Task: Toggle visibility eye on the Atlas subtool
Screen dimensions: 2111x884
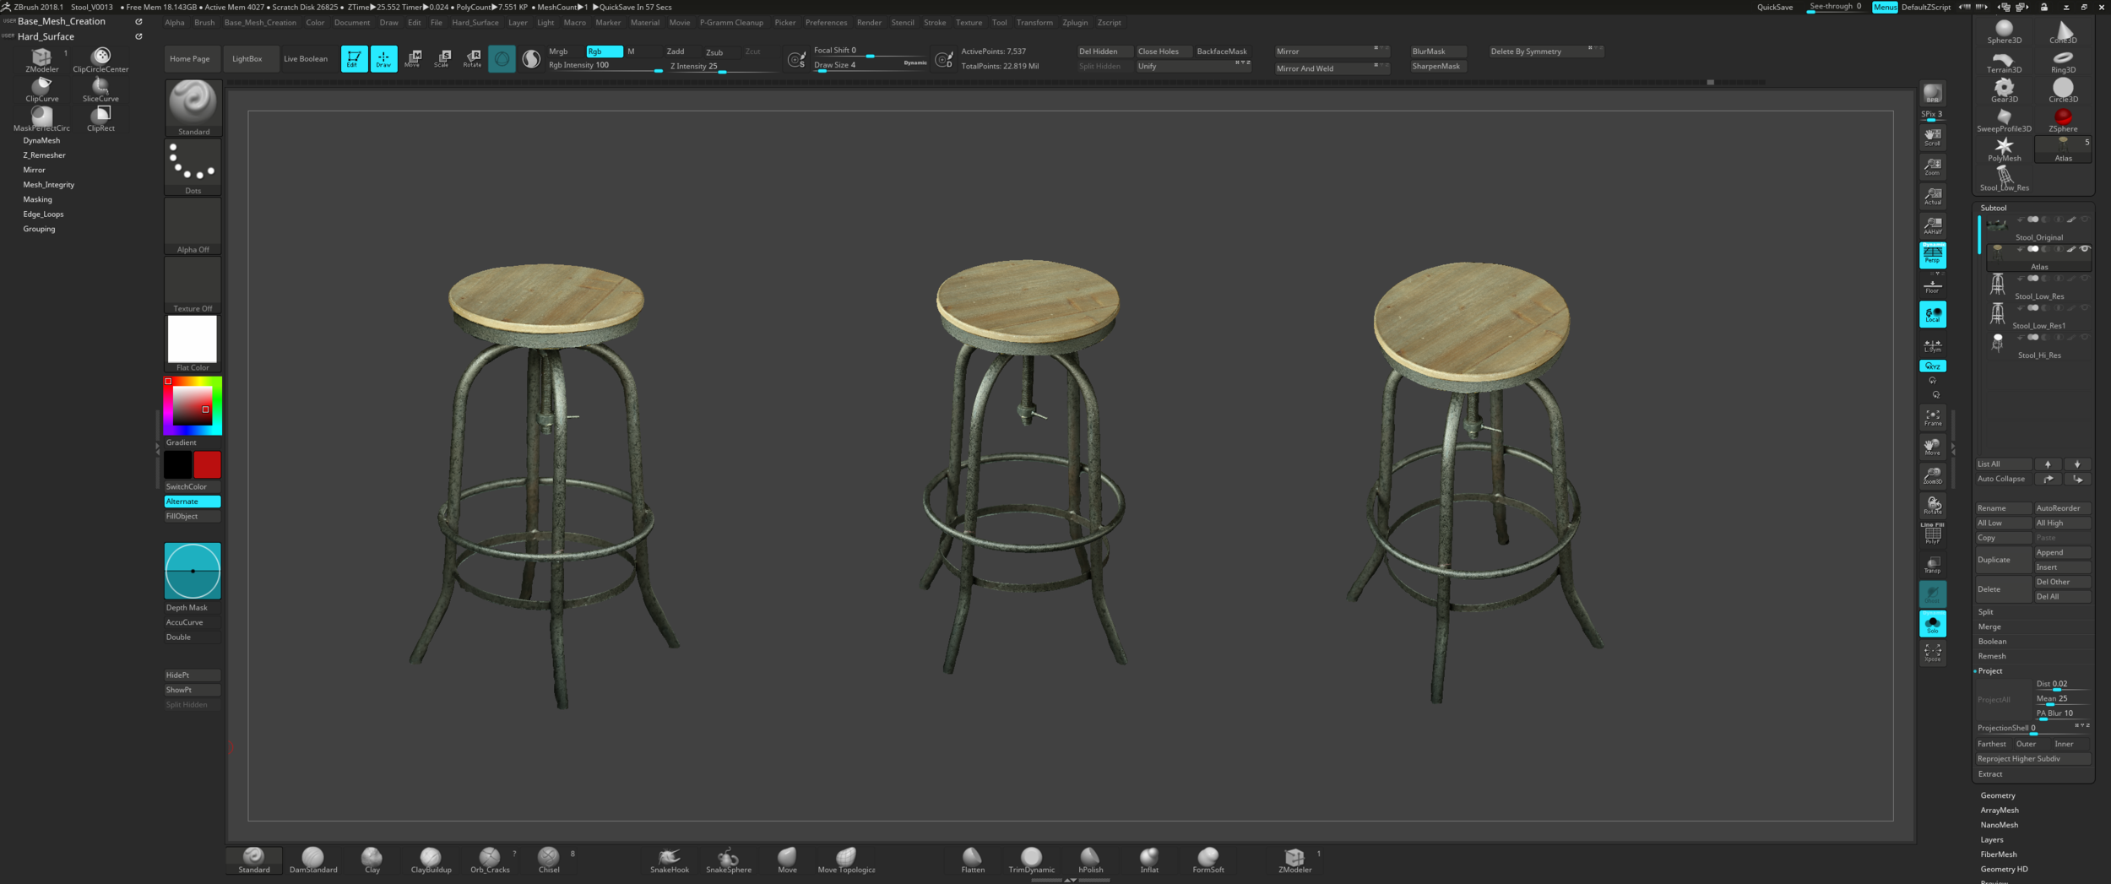Action: pyautogui.click(x=2086, y=249)
